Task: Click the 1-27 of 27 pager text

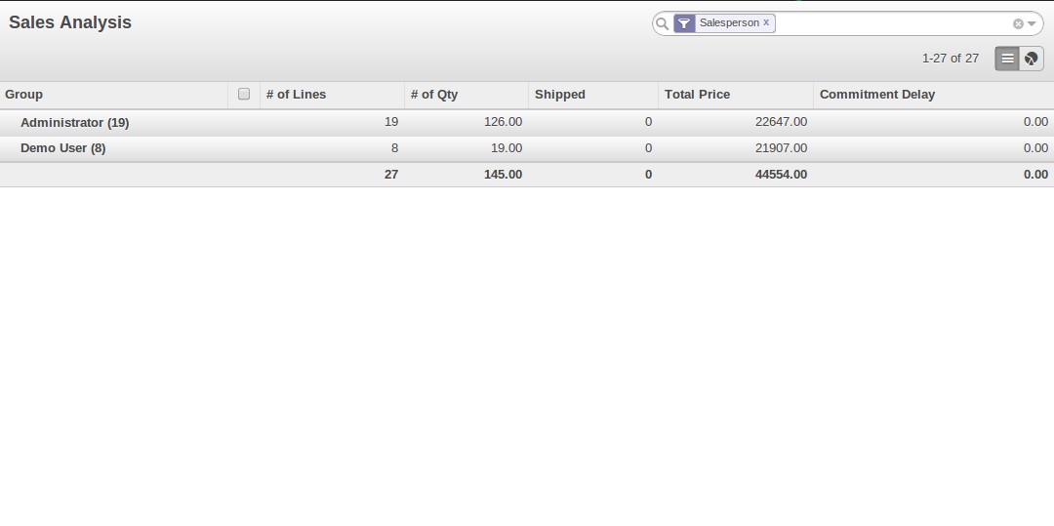Action: [950, 59]
